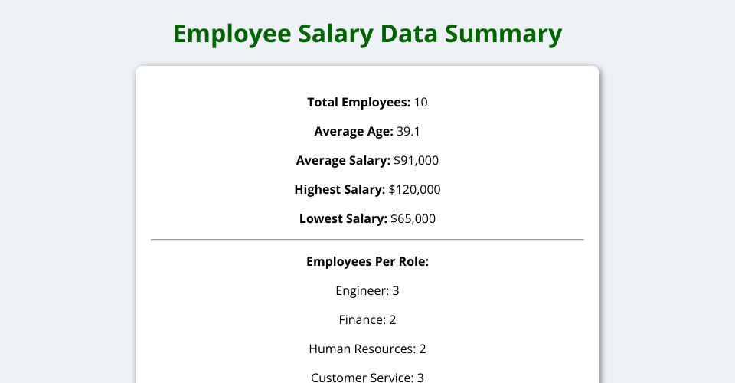Screen dimensions: 735x383
Task: Click the $120,000 highest salary value
Action: pyautogui.click(x=414, y=189)
